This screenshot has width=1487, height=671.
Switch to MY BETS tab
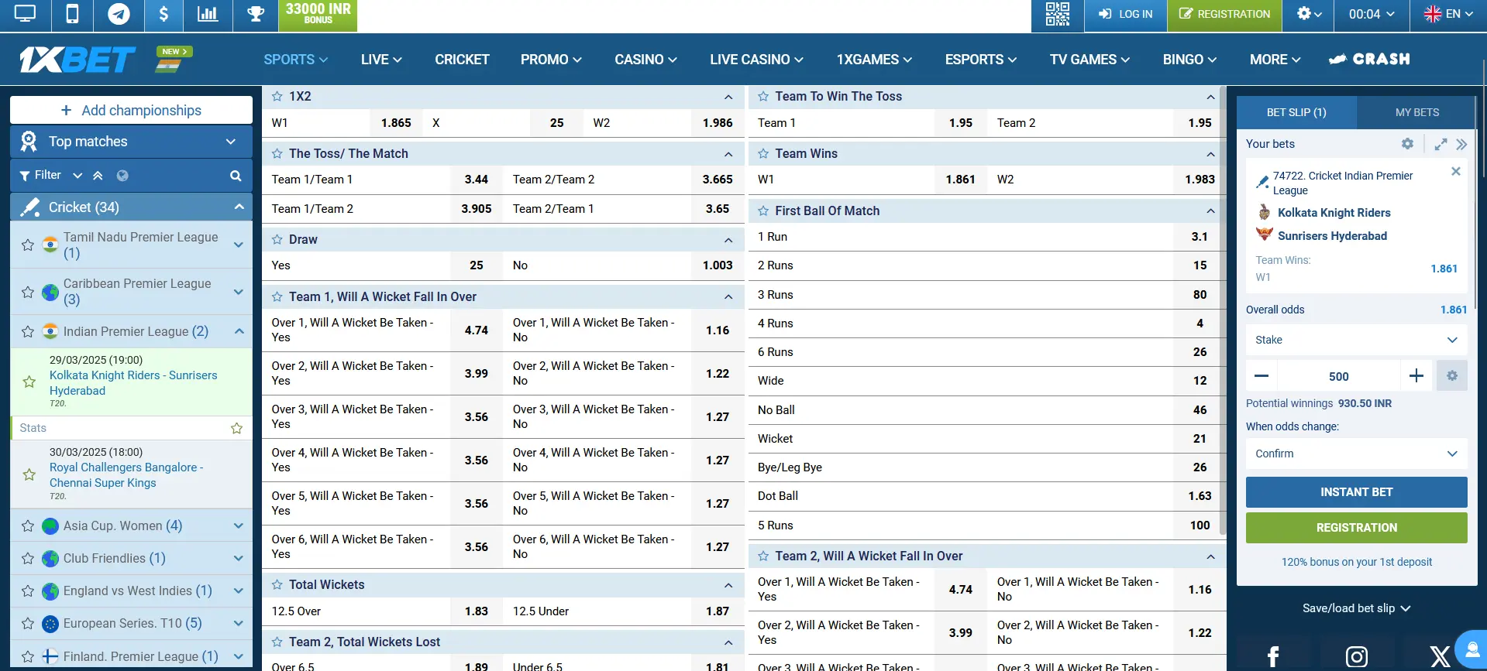(1416, 112)
